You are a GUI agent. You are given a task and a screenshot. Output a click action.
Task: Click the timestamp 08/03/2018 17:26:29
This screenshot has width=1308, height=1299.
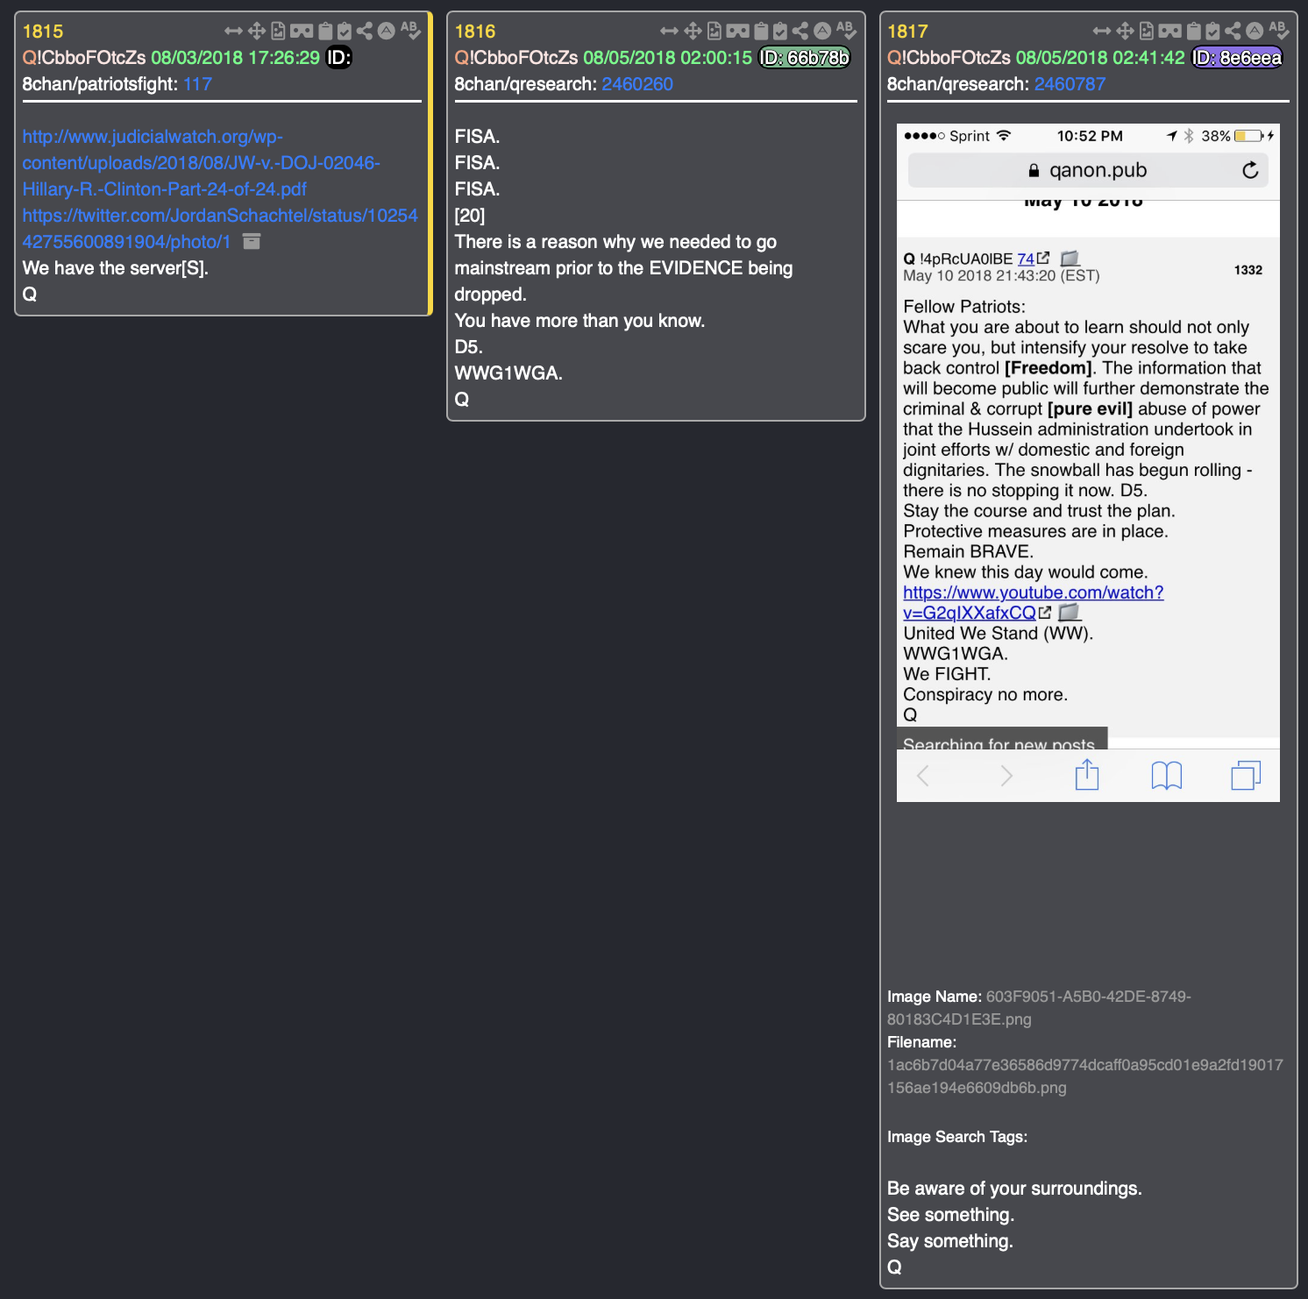[236, 58]
